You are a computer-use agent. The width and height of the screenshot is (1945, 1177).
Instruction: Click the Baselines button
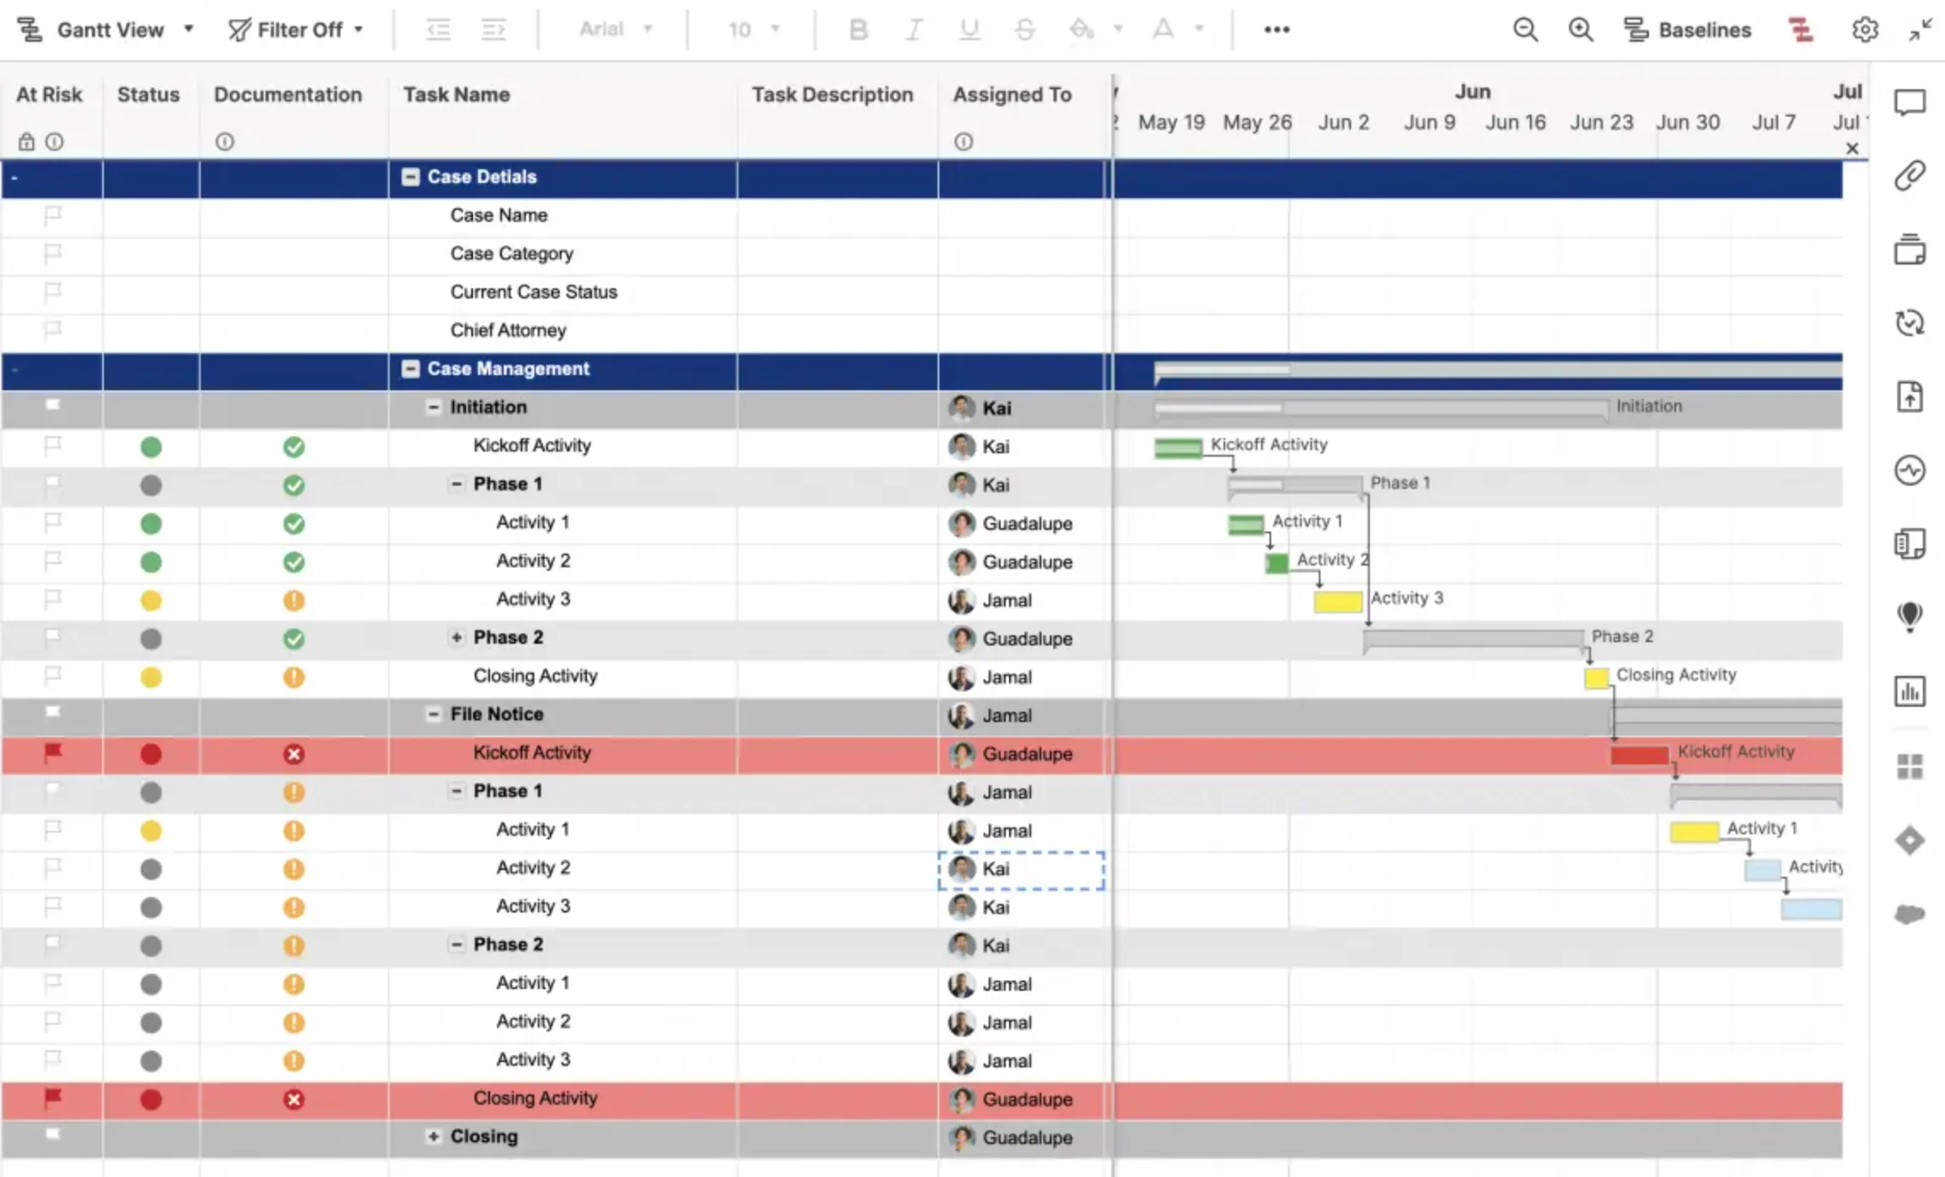(1689, 29)
